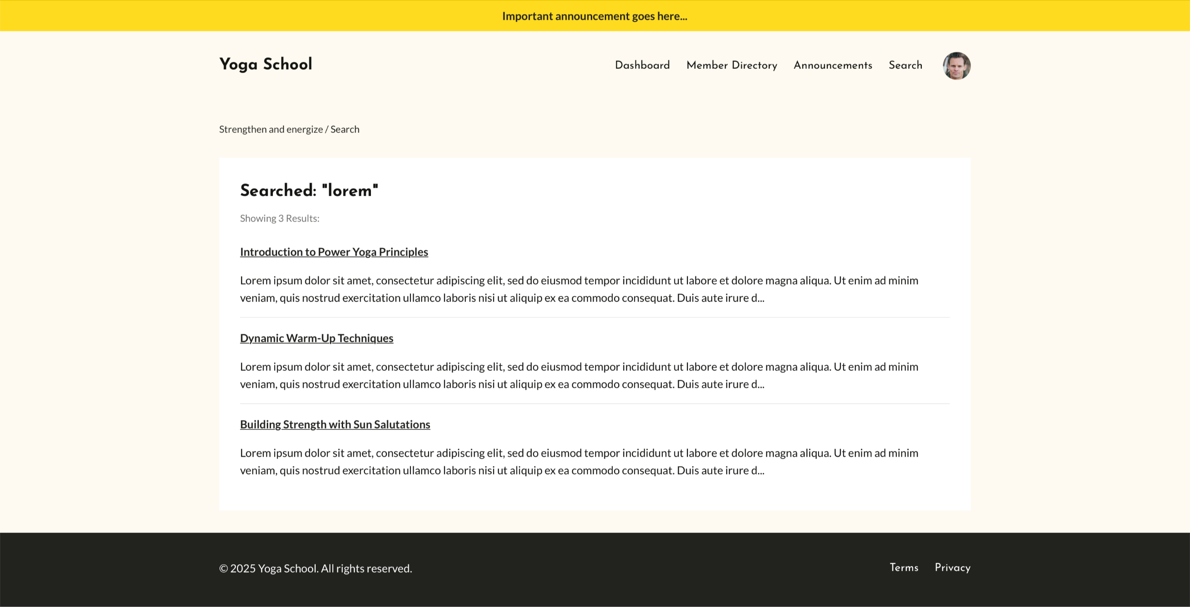Click second result's Lorem ipsum excerpt

coord(579,376)
